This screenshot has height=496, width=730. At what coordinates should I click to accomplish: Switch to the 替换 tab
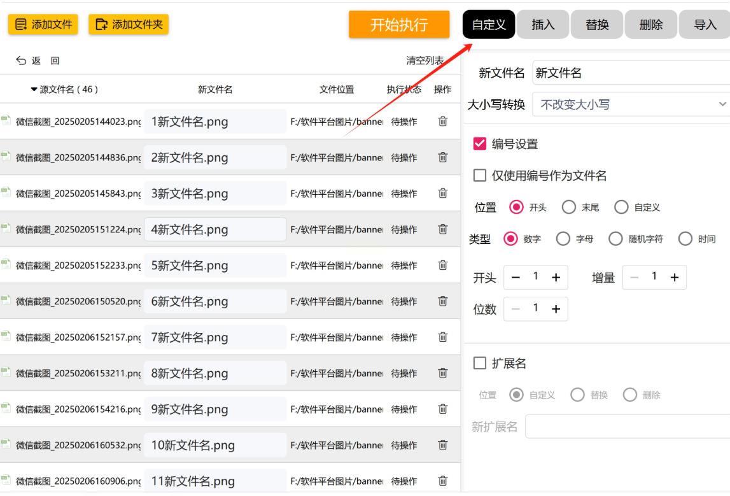(597, 24)
